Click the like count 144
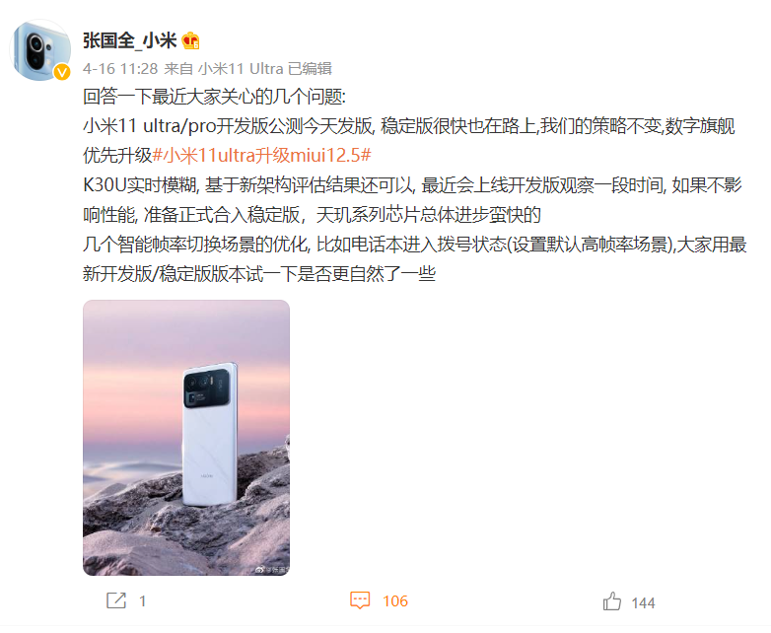 click(x=643, y=603)
